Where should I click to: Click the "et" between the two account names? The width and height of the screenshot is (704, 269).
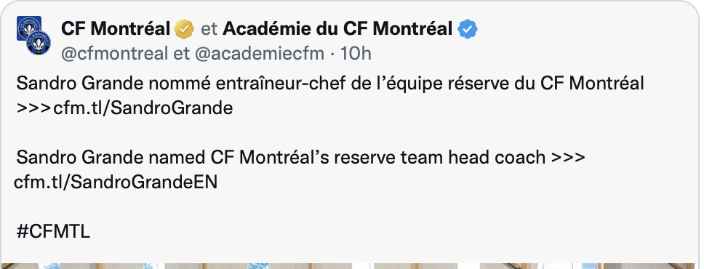click(x=209, y=29)
